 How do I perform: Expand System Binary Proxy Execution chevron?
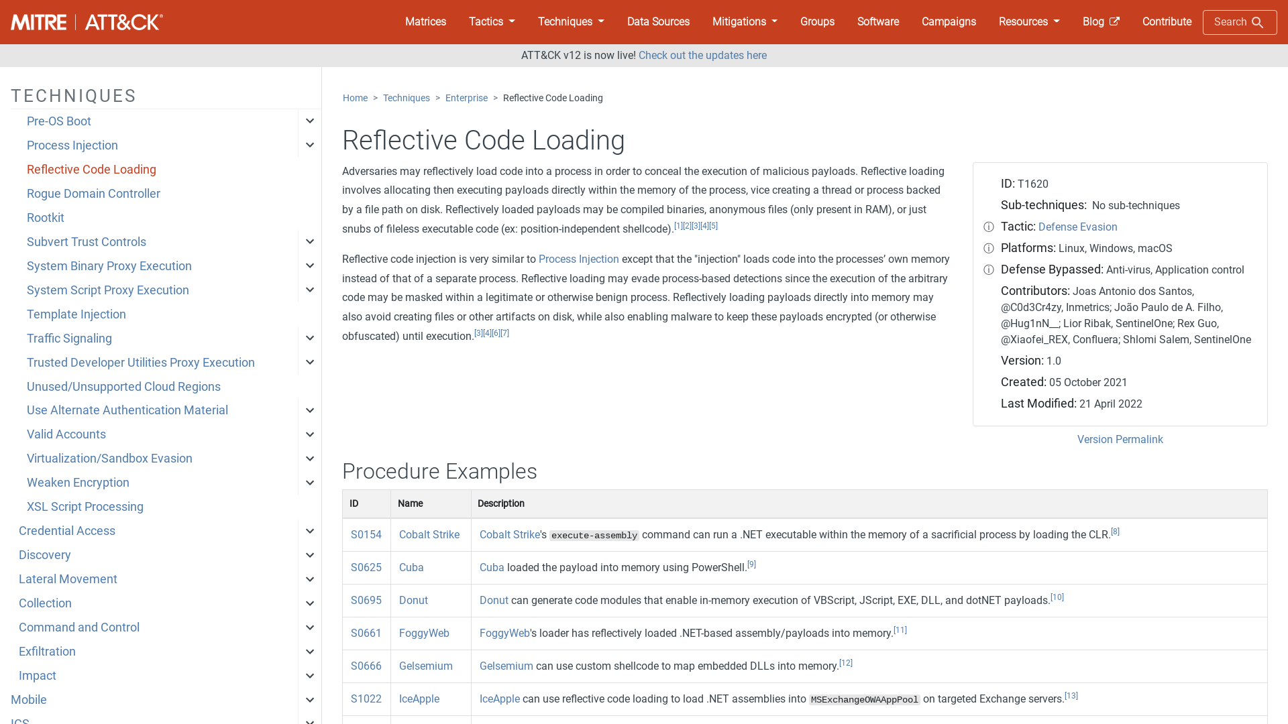pyautogui.click(x=310, y=266)
